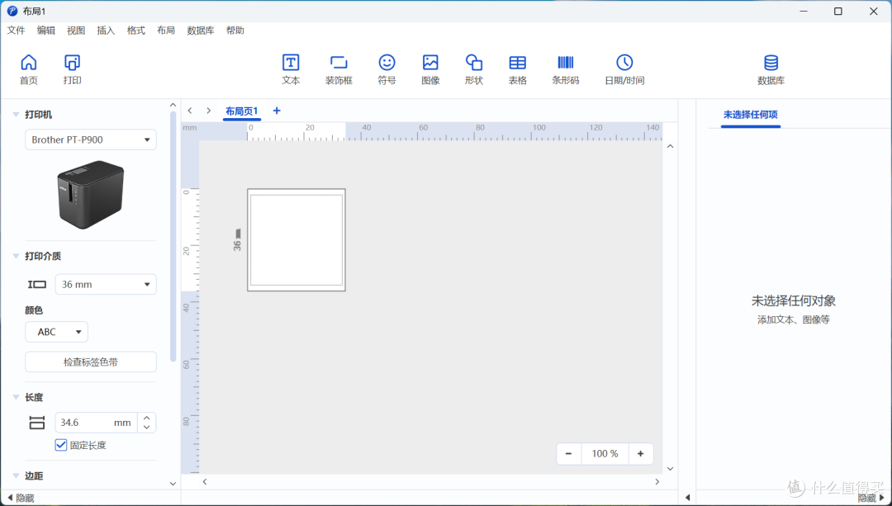Collapse the 长度 section
892x506 pixels.
point(16,397)
